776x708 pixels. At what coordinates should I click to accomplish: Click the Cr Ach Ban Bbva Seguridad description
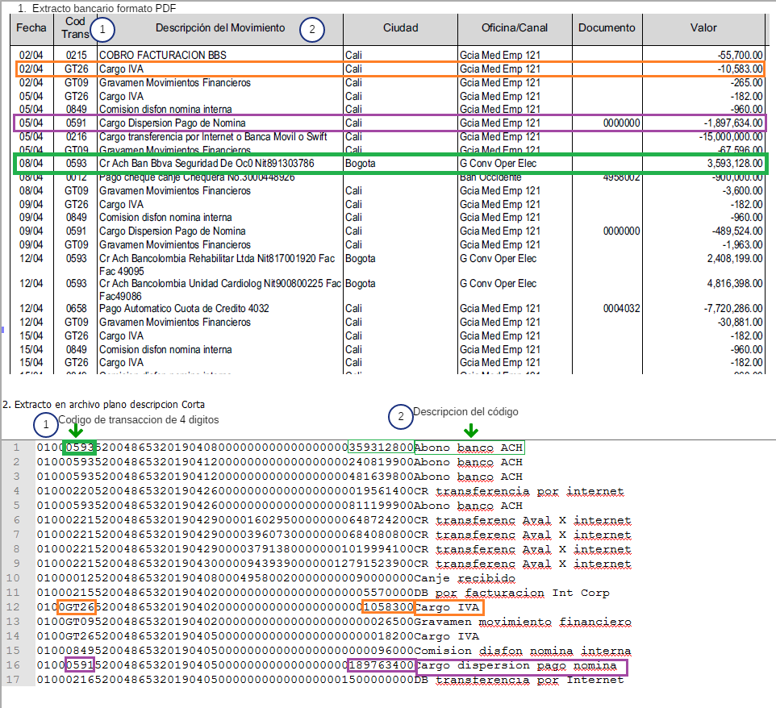[x=206, y=164]
